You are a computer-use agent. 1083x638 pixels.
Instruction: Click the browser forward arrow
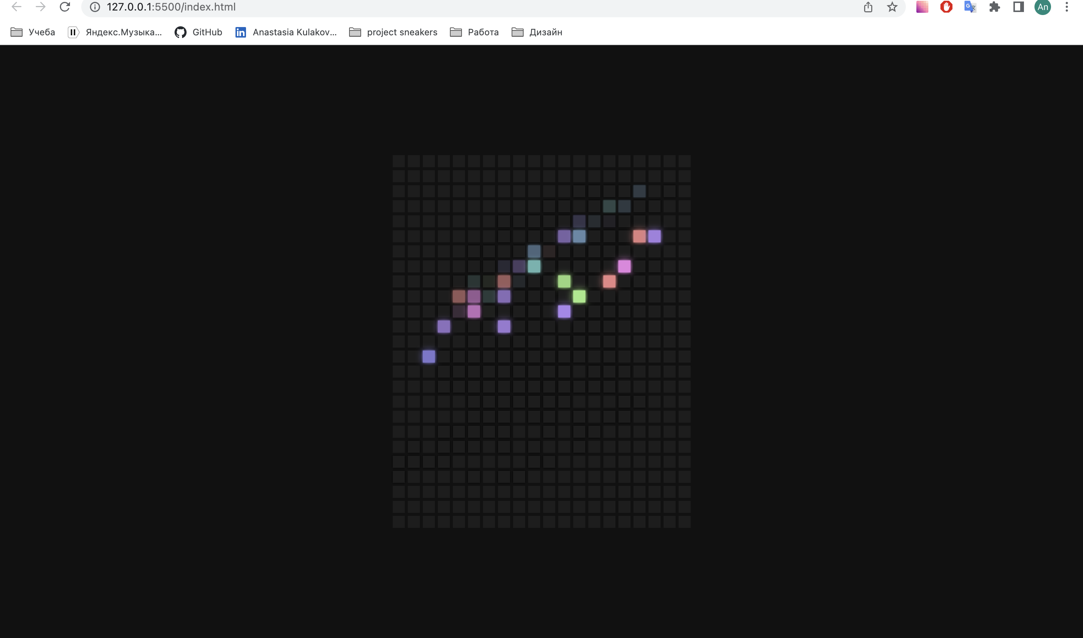pyautogui.click(x=41, y=7)
